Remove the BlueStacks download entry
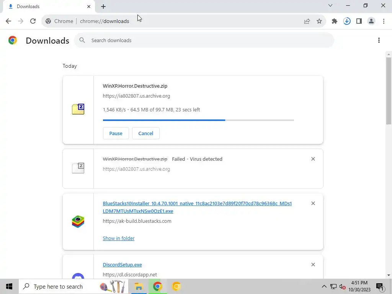 click(x=313, y=203)
